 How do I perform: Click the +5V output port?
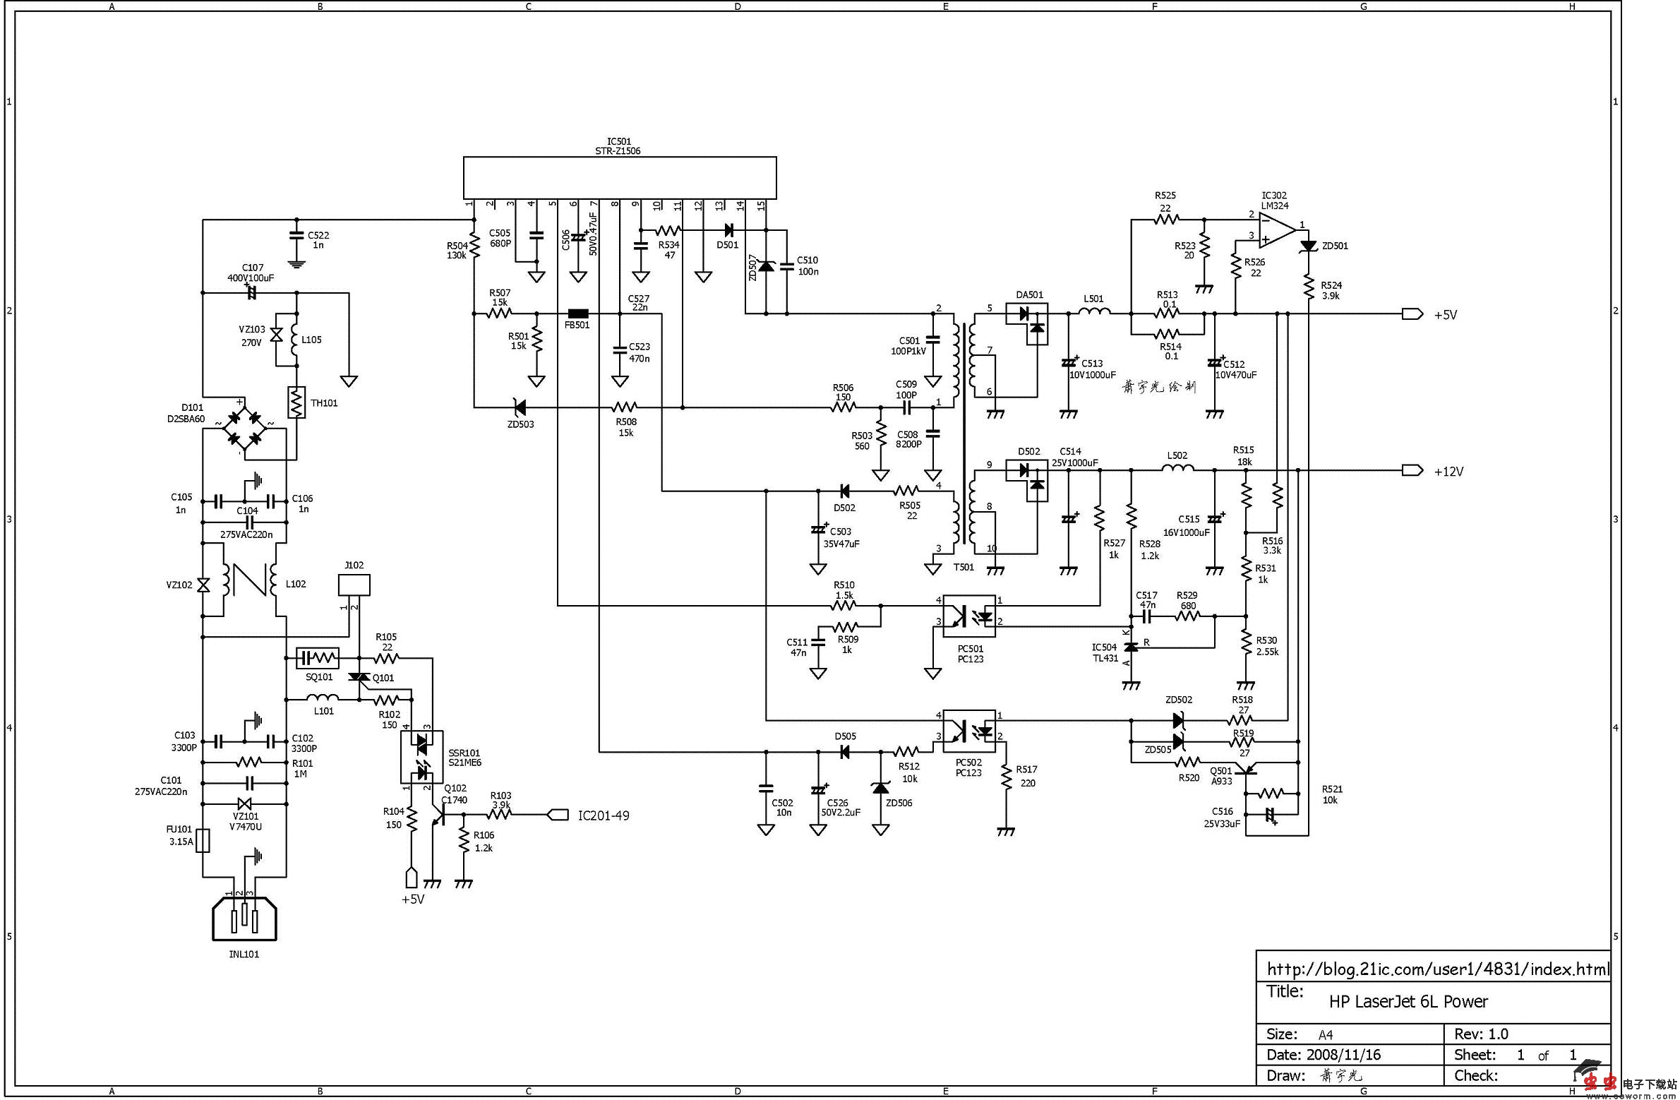(1412, 314)
